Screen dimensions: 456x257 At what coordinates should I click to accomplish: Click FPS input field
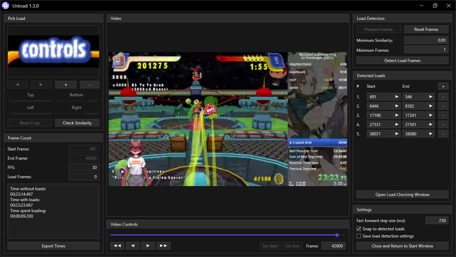click(84, 168)
